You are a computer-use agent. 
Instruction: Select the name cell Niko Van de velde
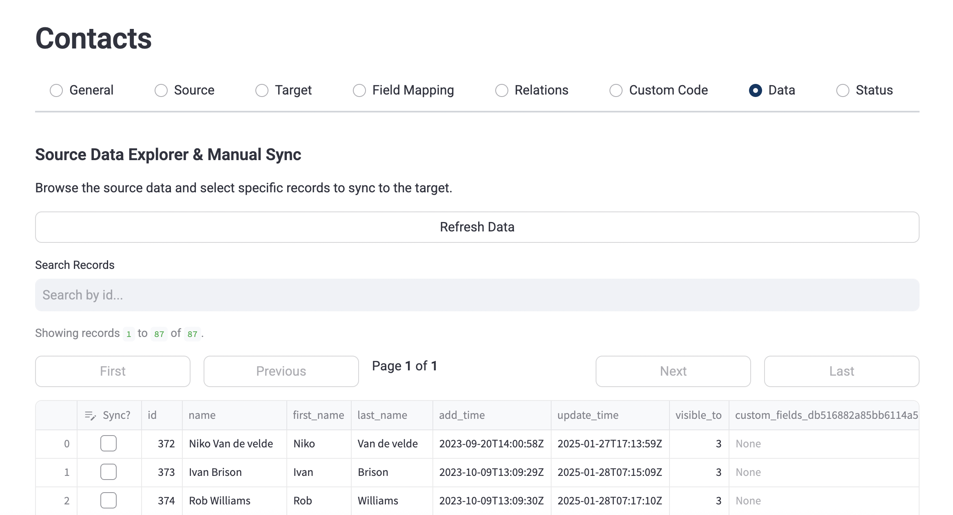(x=234, y=444)
